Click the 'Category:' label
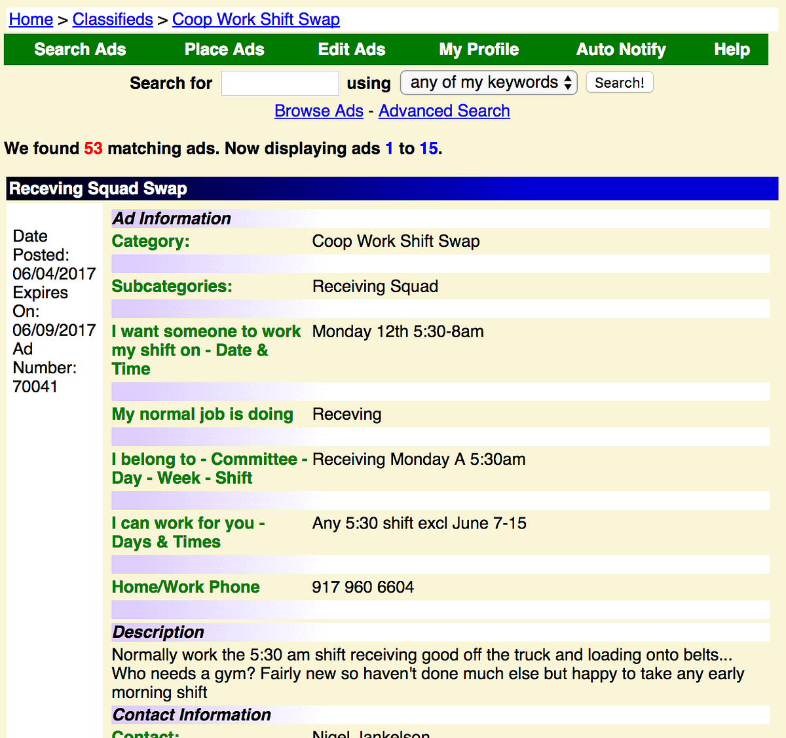Viewport: 786px width, 738px height. 151,241
